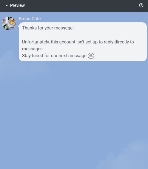Viewport: 148px width, 169px height.
Task: Click the 'Stay tuned for our next message' text
Action: pos(54,56)
